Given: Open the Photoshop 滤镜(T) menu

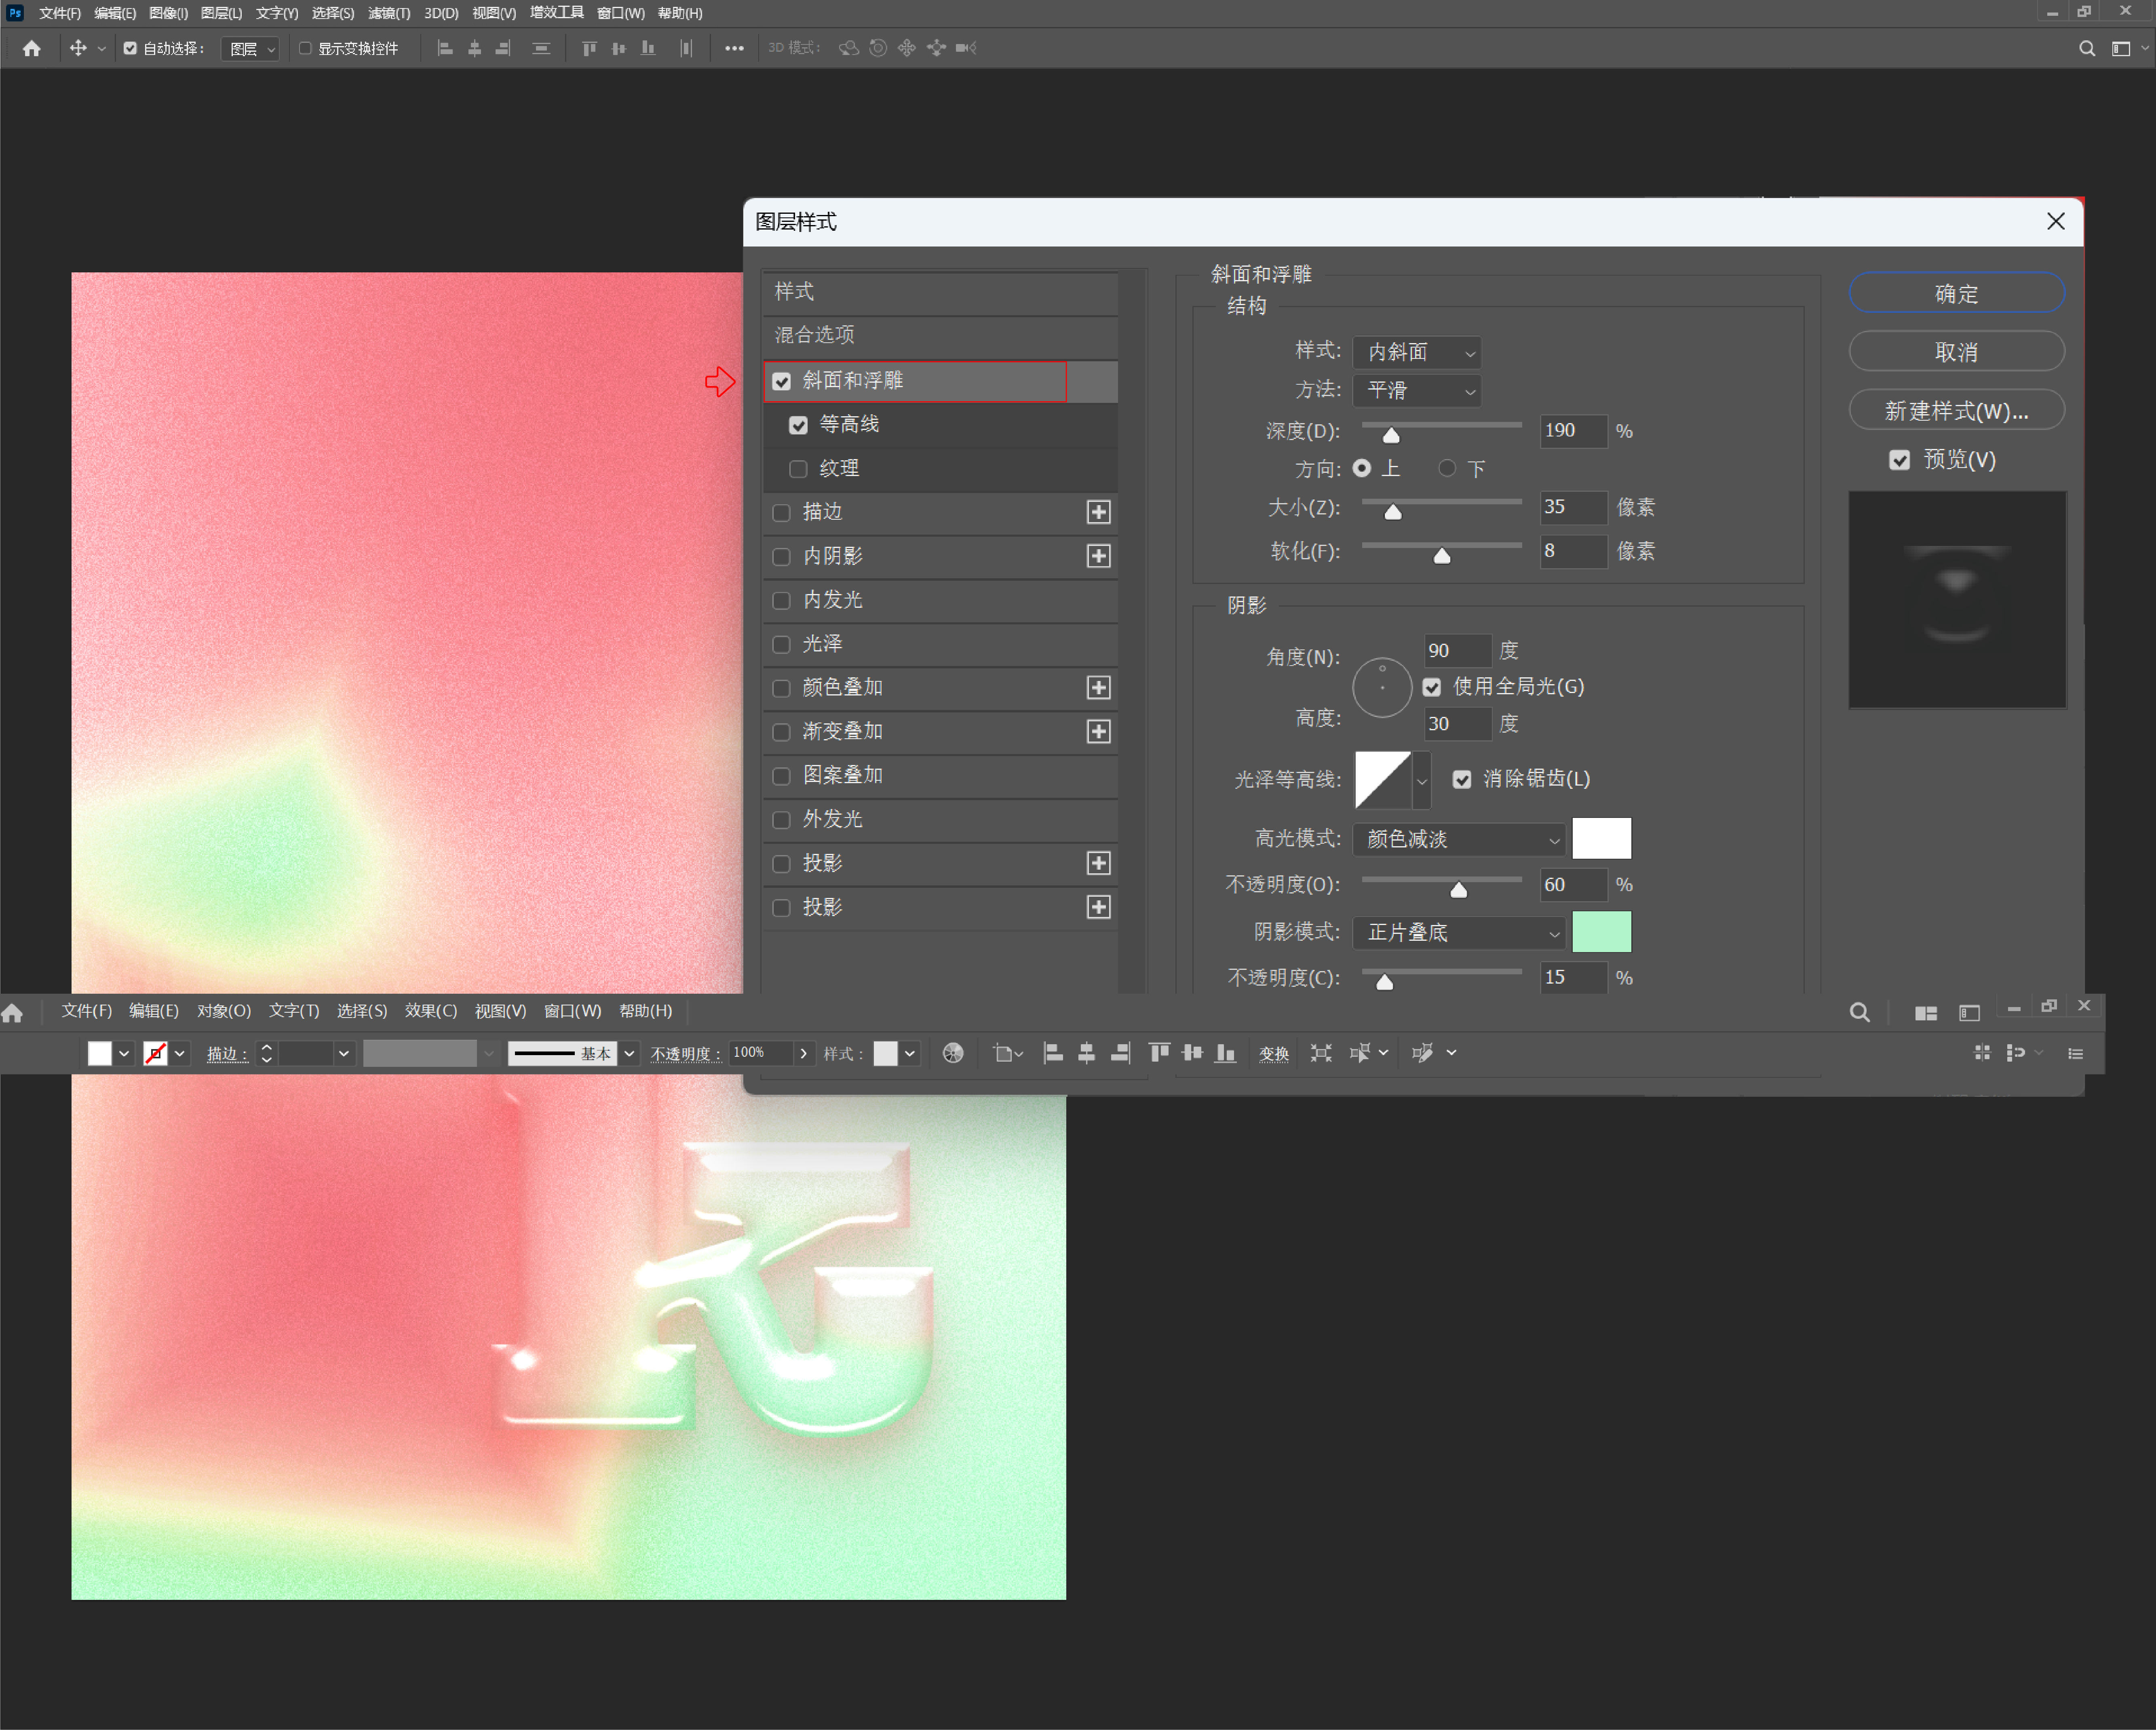Looking at the screenshot, I should click(x=389, y=13).
